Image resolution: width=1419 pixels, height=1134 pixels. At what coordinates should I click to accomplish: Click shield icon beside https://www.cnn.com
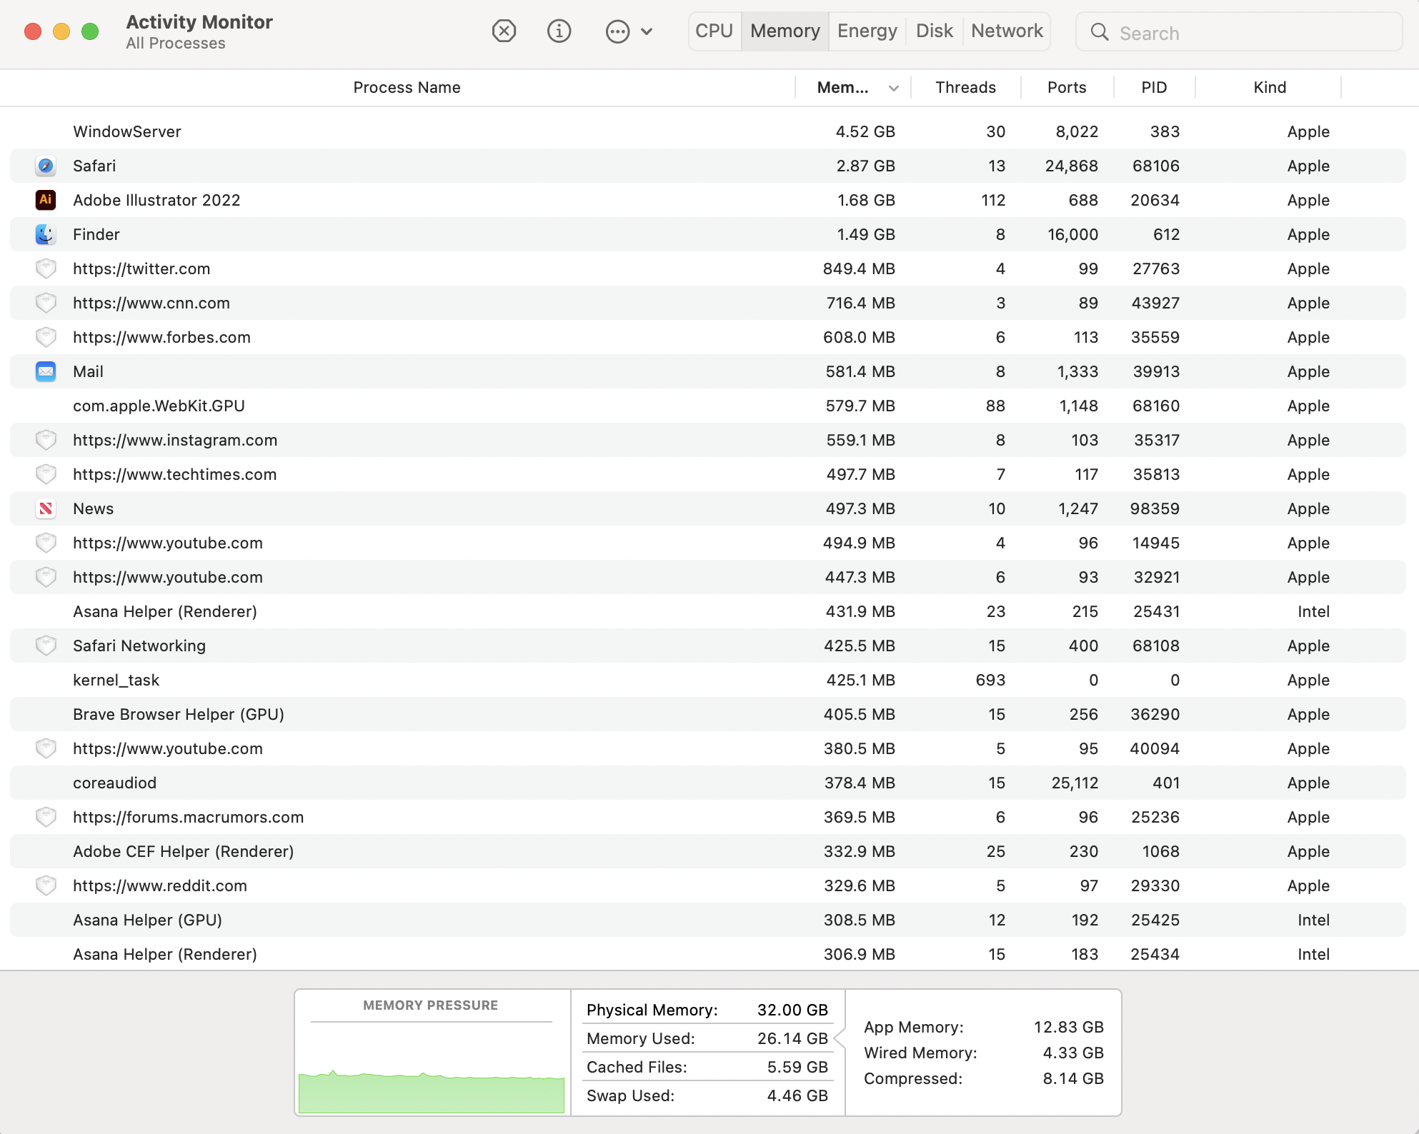pos(46,303)
